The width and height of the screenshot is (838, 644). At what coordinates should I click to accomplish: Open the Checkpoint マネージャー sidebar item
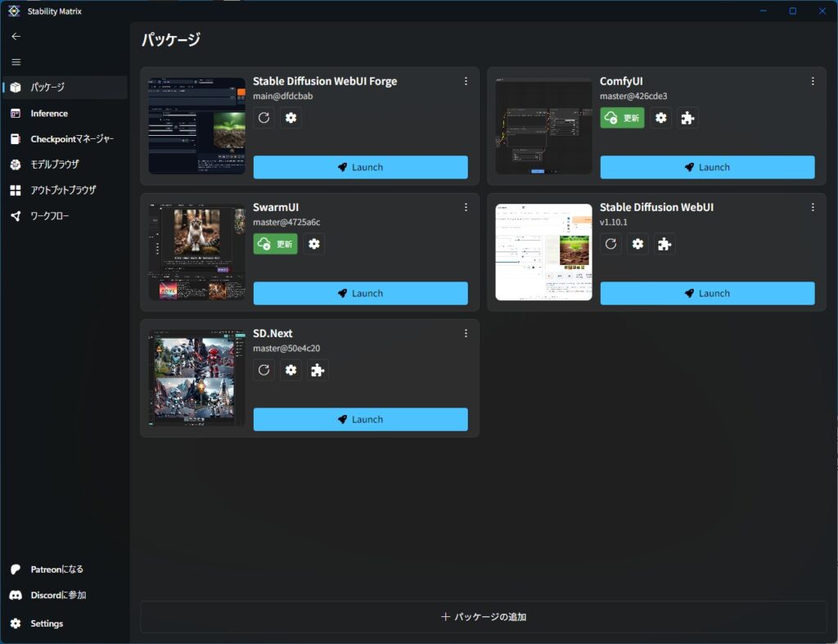tap(72, 139)
